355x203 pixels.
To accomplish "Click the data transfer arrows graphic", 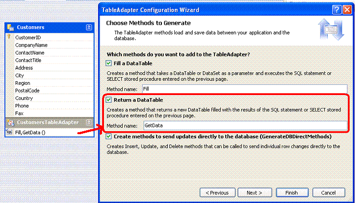I will click(331, 29).
